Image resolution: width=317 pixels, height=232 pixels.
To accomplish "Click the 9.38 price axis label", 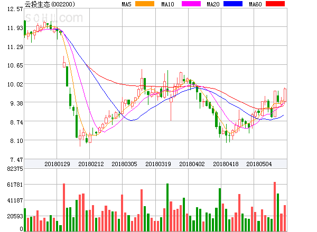I will [16, 103].
